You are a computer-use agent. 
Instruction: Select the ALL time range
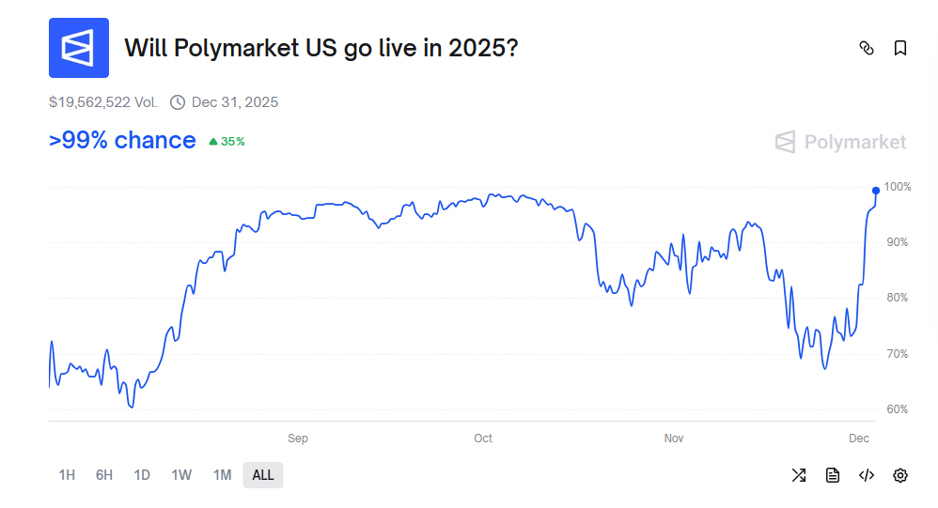263,475
